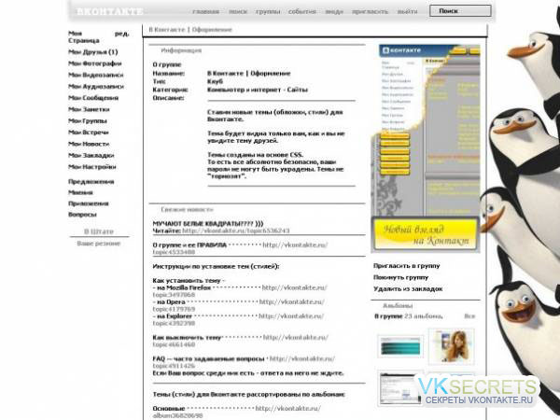Open пригласить in top navigation

pyautogui.click(x=370, y=11)
